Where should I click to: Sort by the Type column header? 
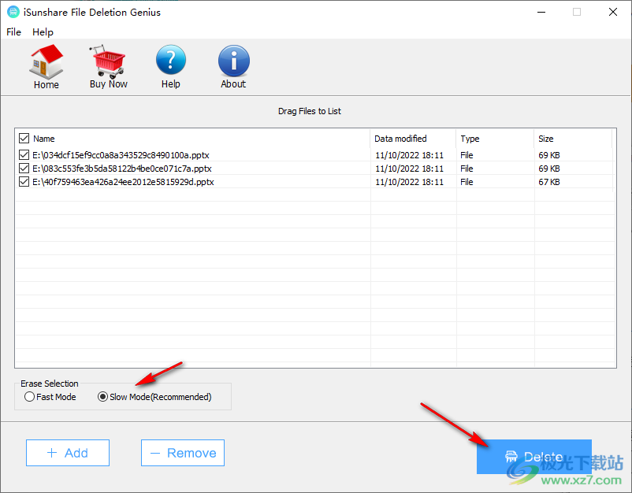tap(495, 139)
